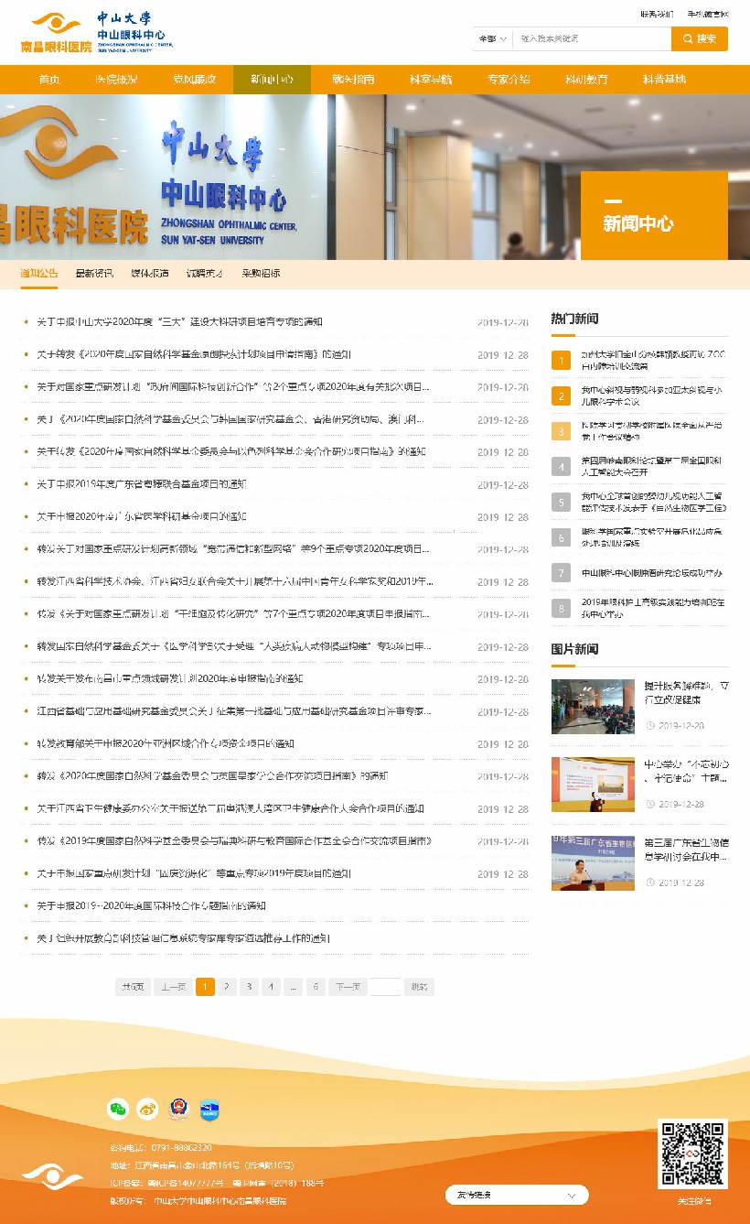The height and width of the screenshot is (1224, 750).
Task: Click the WeChat QR code in the footer
Action: tap(693, 1154)
